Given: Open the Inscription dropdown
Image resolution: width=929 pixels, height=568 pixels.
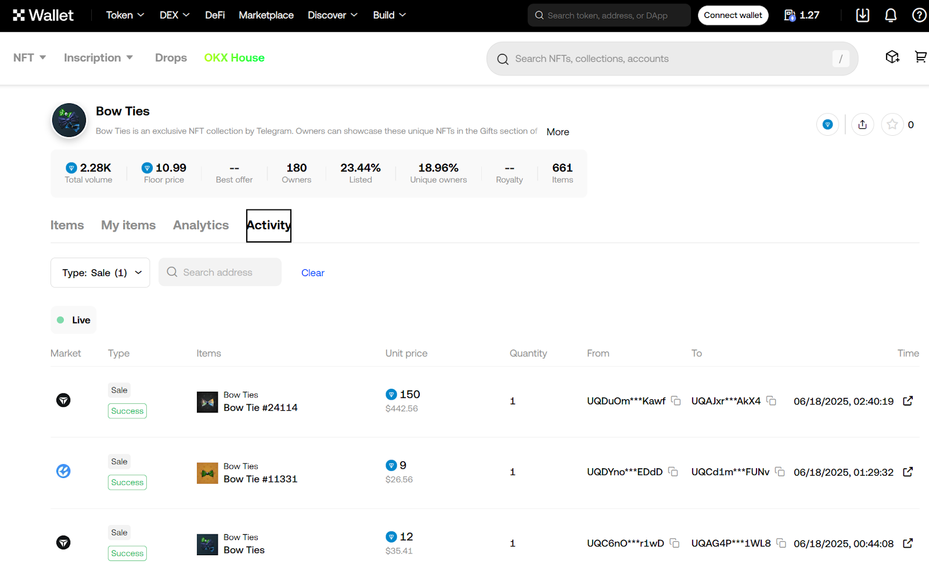Looking at the screenshot, I should [99, 57].
